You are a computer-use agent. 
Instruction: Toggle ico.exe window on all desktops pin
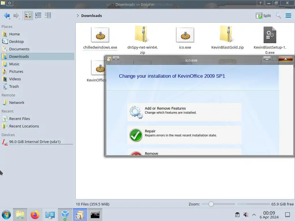pyautogui.click(x=116, y=59)
